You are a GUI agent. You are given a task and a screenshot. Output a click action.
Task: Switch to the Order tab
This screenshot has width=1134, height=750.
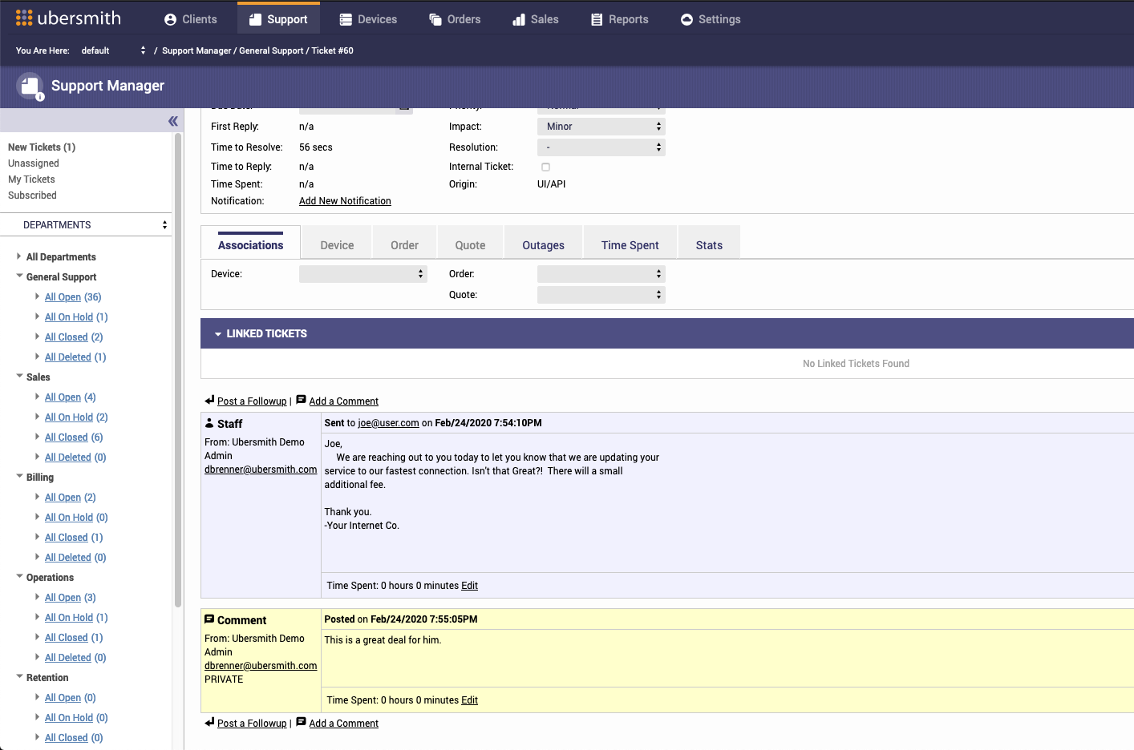(x=404, y=243)
